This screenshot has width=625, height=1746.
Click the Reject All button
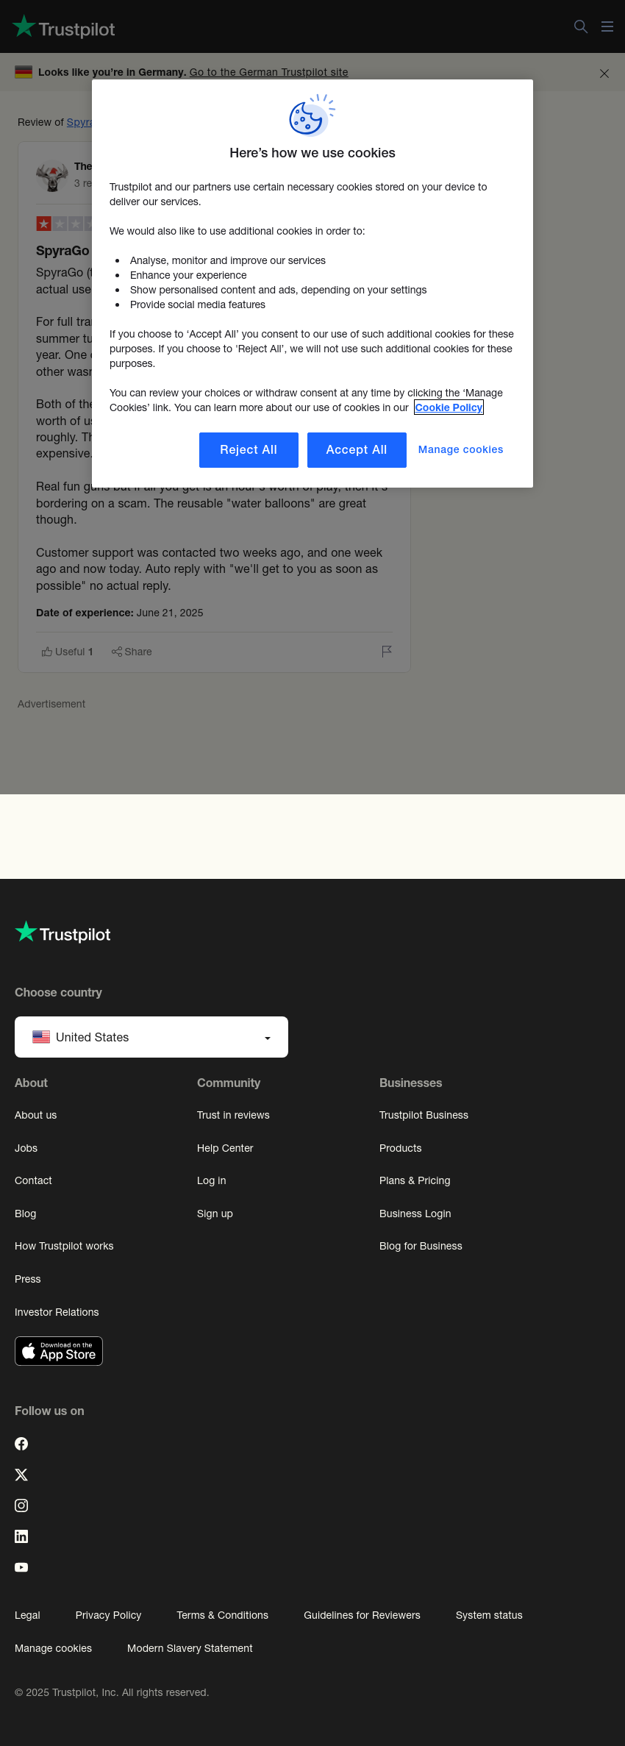[249, 450]
